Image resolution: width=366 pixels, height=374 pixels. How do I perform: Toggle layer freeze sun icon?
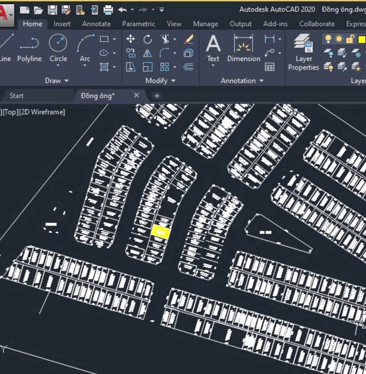coord(339,39)
